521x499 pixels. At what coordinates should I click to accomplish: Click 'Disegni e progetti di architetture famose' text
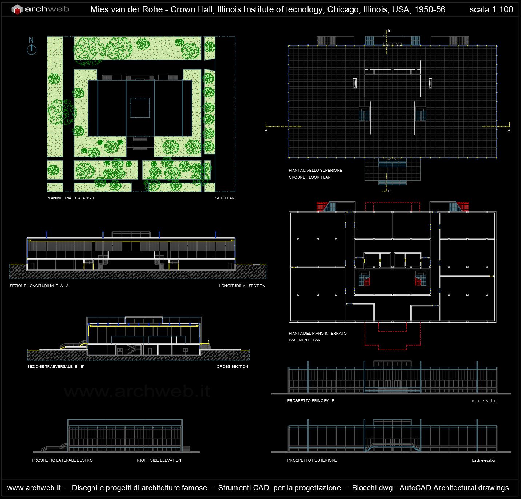point(139,488)
